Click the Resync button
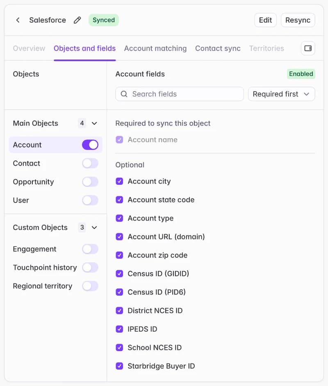 pos(298,20)
